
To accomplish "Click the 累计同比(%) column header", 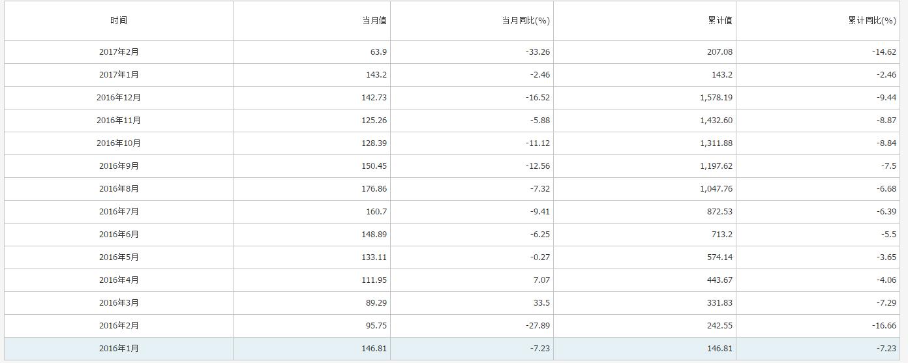I will click(x=872, y=21).
